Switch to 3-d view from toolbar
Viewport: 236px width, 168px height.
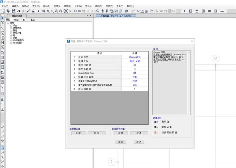75,11
